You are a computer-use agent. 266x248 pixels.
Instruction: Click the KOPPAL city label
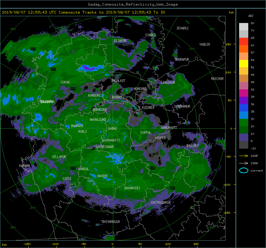(146, 133)
